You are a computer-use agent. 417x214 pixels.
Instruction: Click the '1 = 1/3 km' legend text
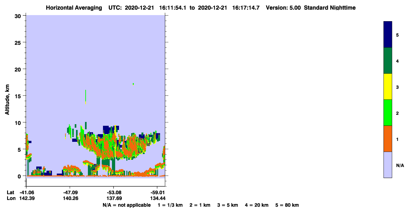[170, 205]
